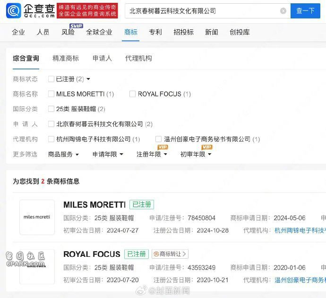Click registration number 78450804
Image resolution: width=326 pixels, height=298 pixels.
[x=201, y=218]
